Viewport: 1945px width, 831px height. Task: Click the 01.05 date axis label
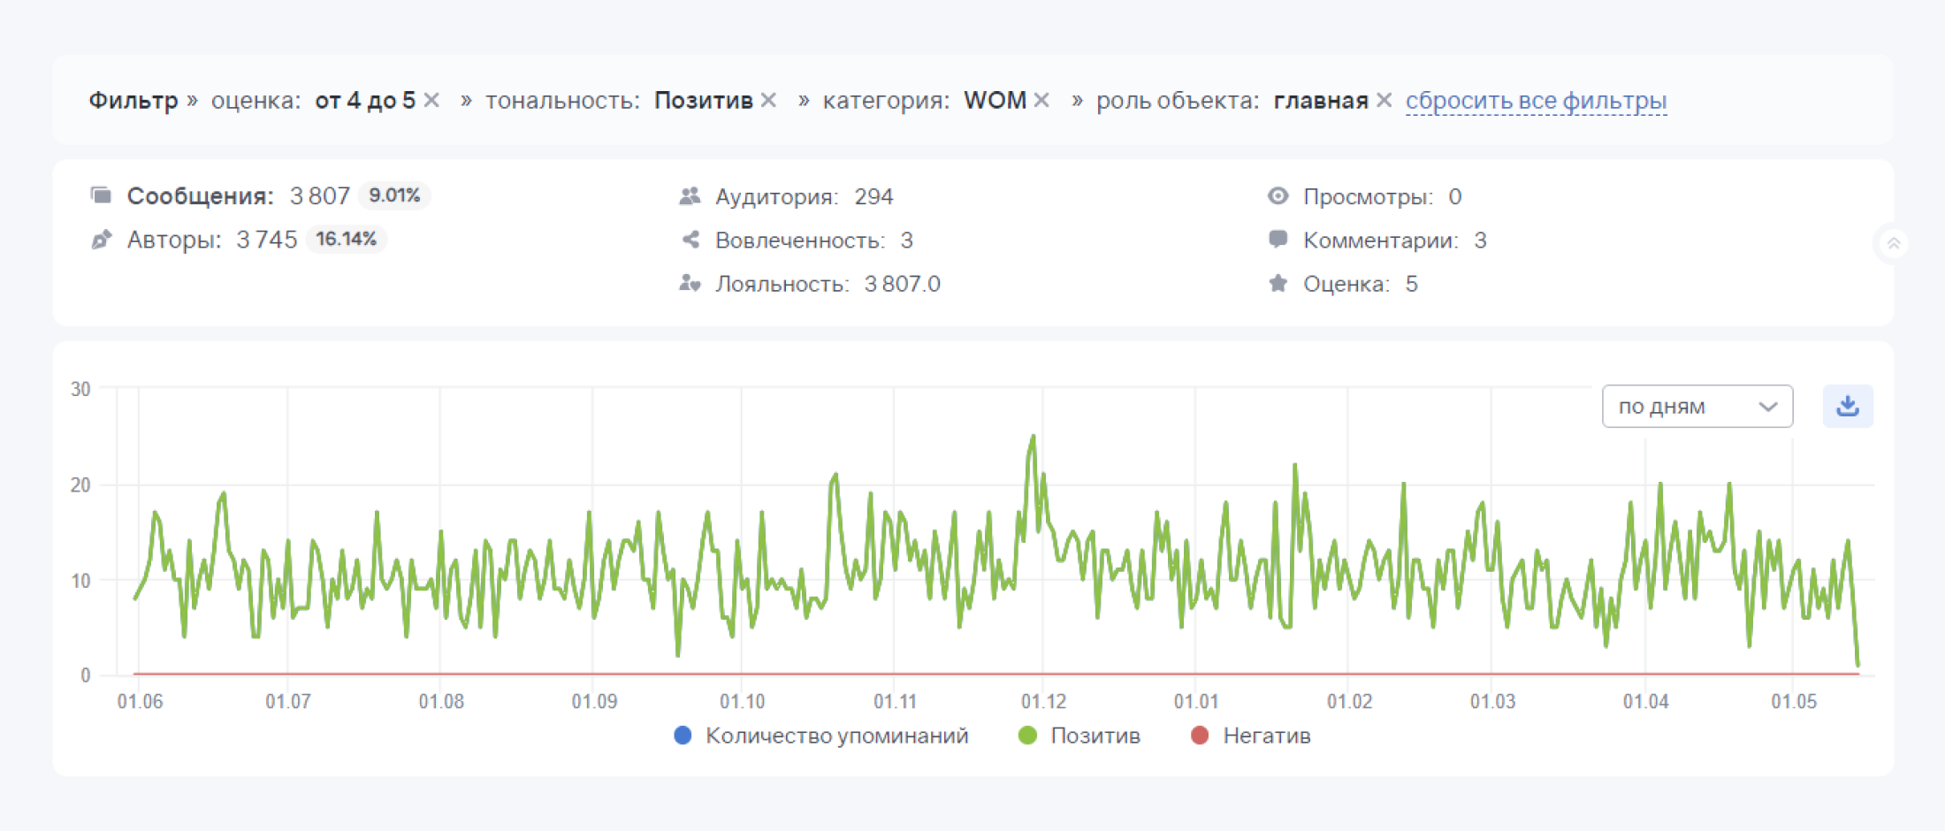pyautogui.click(x=1794, y=702)
